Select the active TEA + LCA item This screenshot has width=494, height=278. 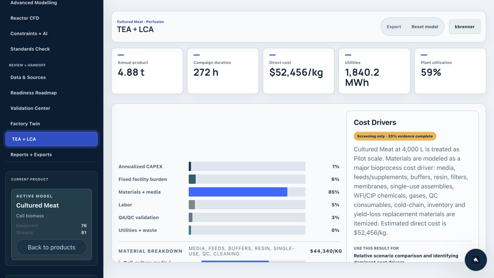coord(51,139)
